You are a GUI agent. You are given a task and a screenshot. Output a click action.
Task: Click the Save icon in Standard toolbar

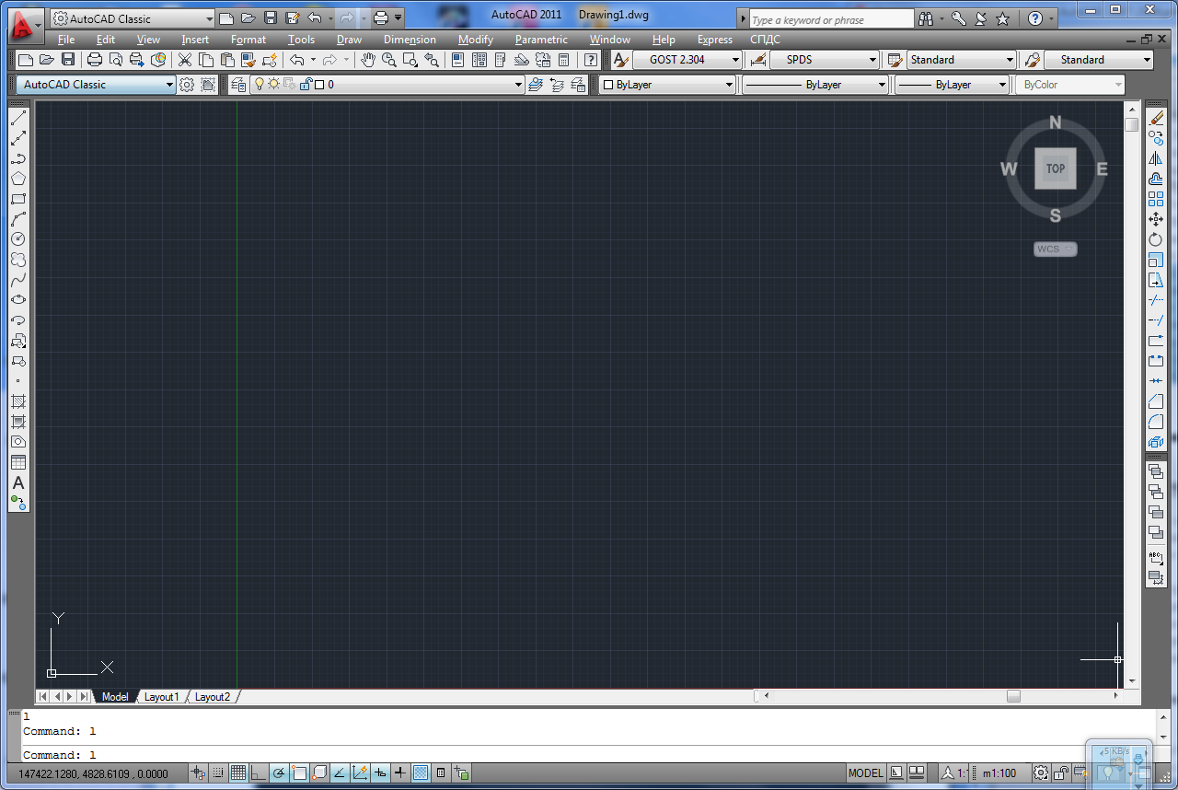click(x=68, y=60)
